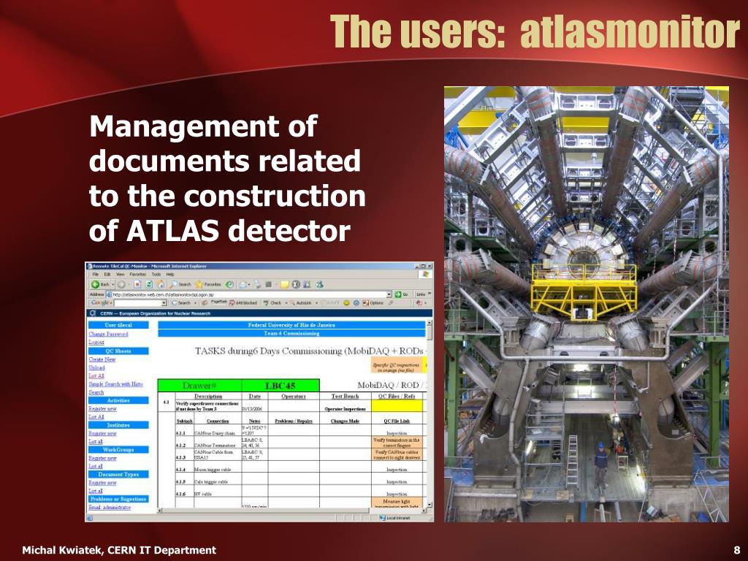
Task: Click the 'Team 4 Commissioning' blue header
Action: [291, 333]
